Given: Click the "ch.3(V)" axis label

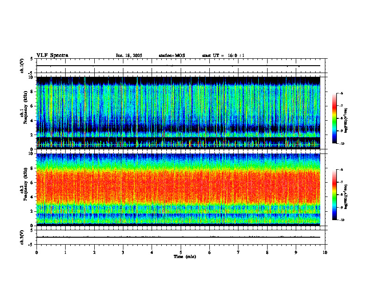Looking at the screenshot, I should click(22, 237).
